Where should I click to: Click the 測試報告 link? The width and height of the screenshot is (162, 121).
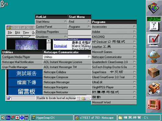tap(27, 74)
